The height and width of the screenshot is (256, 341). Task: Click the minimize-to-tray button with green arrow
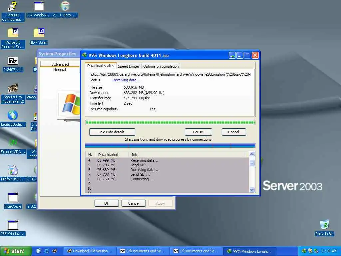(x=232, y=55)
